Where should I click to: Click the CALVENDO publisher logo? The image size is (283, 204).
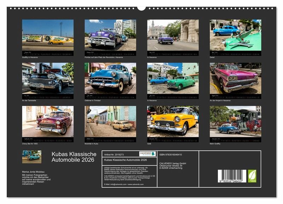[147, 154]
